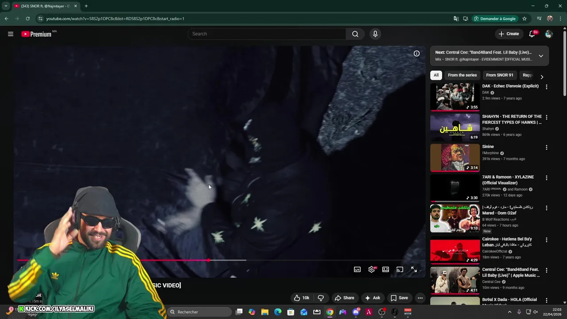Show hidden system tray icons chevron
Image resolution: width=567 pixels, height=319 pixels.
[509, 312]
